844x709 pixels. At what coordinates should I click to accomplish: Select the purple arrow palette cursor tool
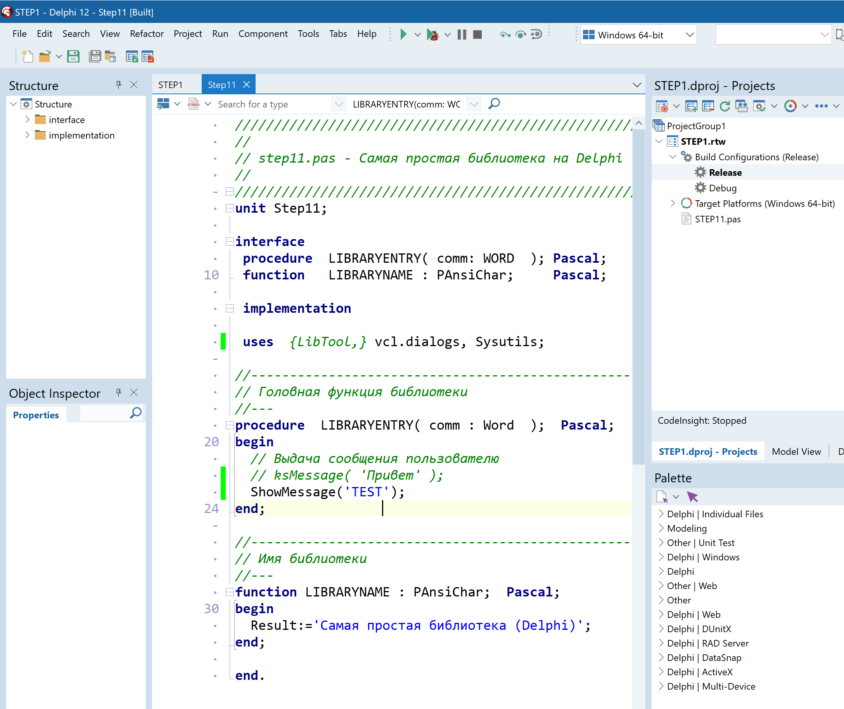[x=692, y=497]
